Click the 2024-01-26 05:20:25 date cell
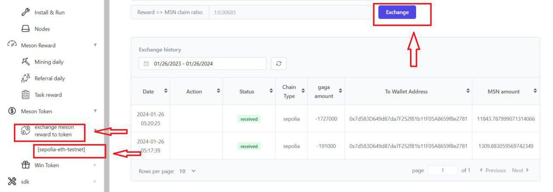553x192 pixels. coord(151,119)
